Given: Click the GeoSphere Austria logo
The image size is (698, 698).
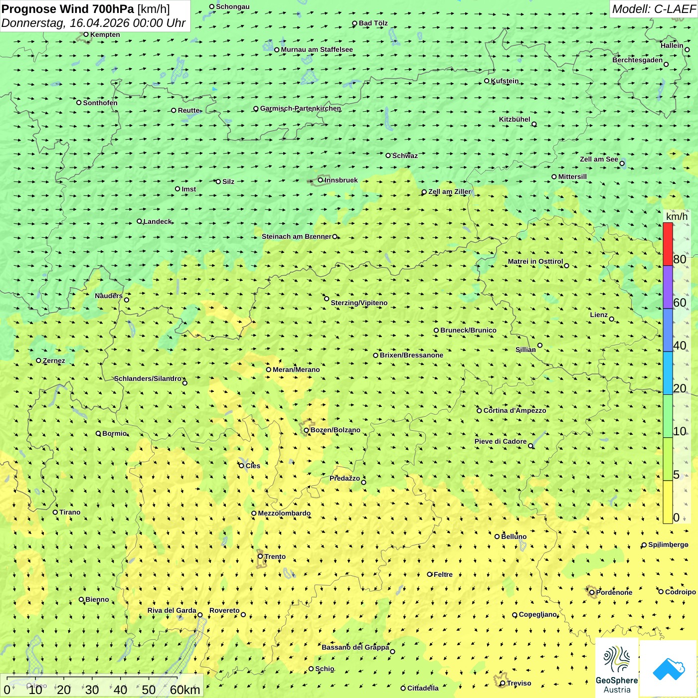Looking at the screenshot, I should [x=617, y=669].
